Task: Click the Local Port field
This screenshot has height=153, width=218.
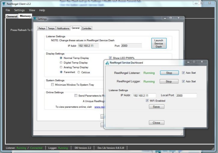Action: coord(186,96)
